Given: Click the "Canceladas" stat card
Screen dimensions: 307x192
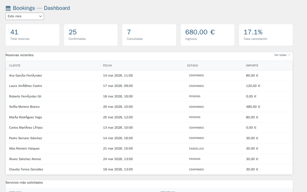Looking at the screenshot, I should pos(149,35).
